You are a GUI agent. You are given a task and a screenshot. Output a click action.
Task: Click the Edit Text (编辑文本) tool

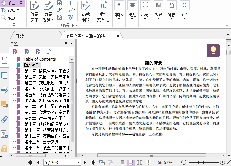[34, 11]
